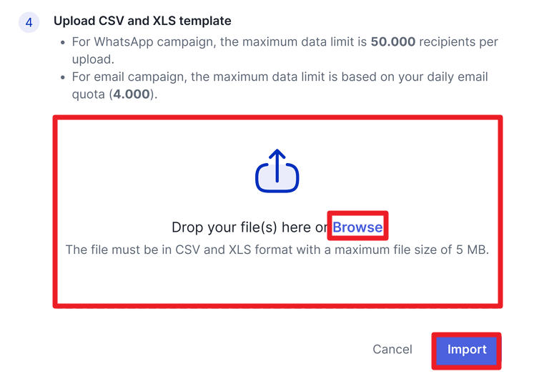
Task: Click the first bullet point marker
Action: 64,42
